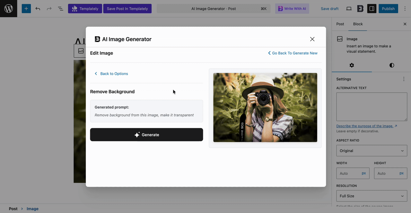
Task: Close the settings sidebar
Action: pos(405,24)
